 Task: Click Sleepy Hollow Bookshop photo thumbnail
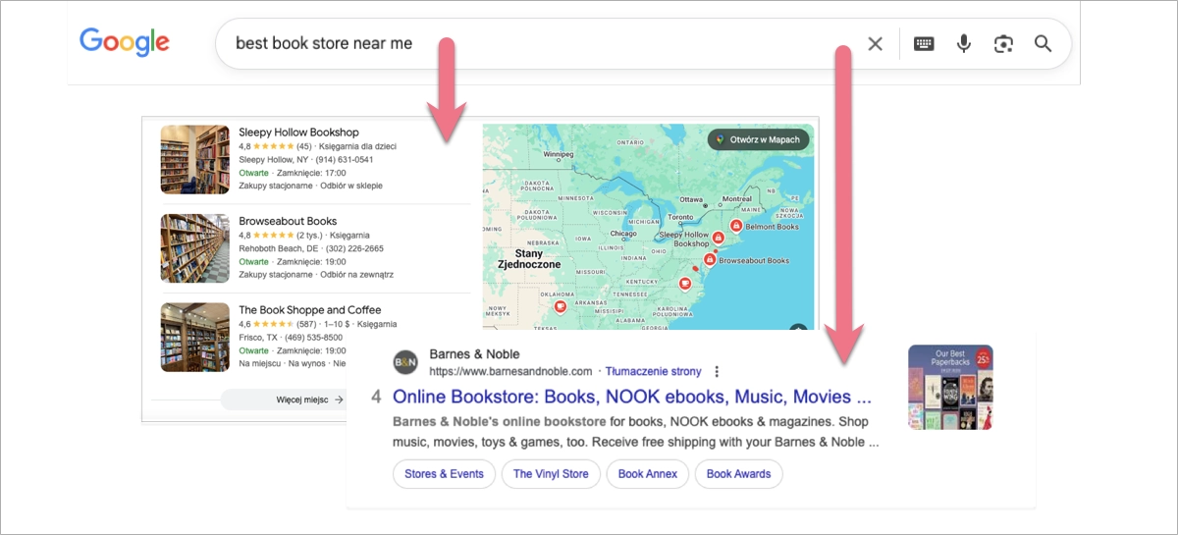click(195, 159)
